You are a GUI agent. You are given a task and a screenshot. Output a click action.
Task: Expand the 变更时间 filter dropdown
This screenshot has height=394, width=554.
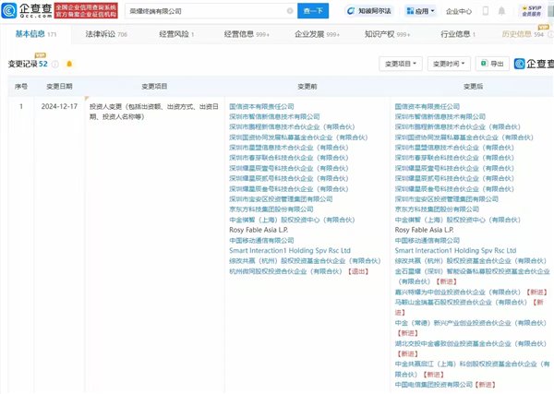(449, 64)
